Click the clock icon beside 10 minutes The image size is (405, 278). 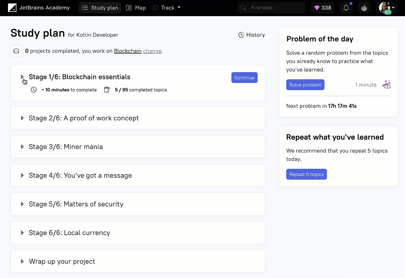[34, 90]
